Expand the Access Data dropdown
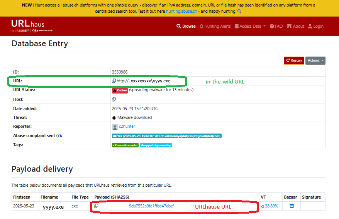This screenshot has height=219, width=339. 250,26
